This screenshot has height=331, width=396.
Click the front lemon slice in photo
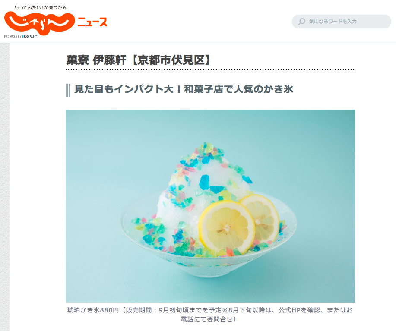pos(227,227)
